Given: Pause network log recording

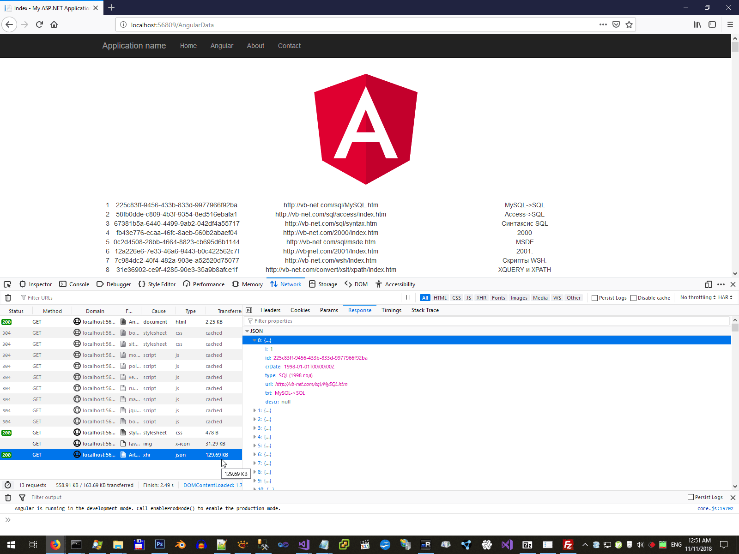Looking at the screenshot, I should click(x=408, y=298).
